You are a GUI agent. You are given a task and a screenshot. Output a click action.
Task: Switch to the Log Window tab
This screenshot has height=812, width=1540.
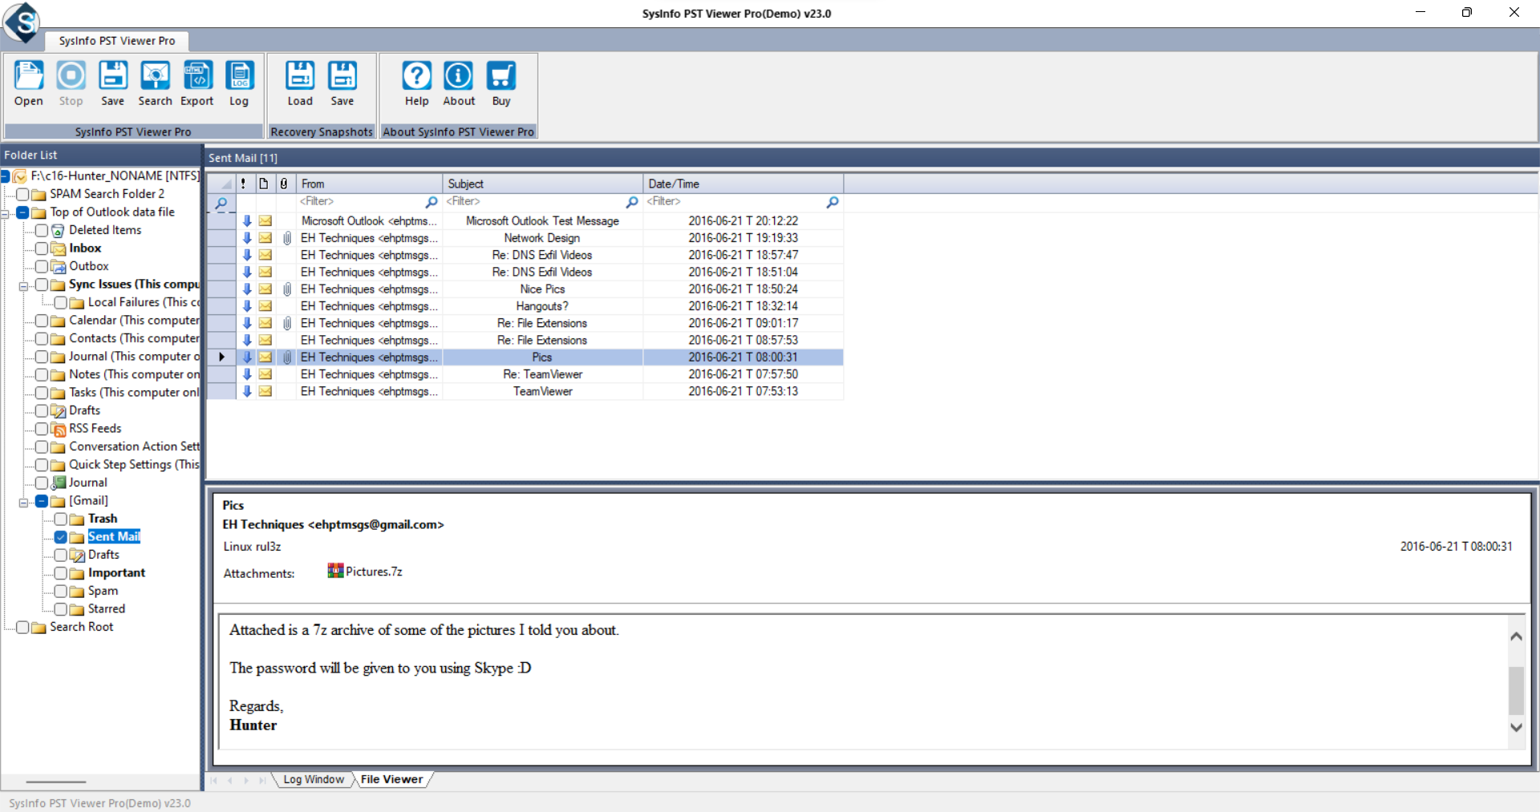point(313,779)
